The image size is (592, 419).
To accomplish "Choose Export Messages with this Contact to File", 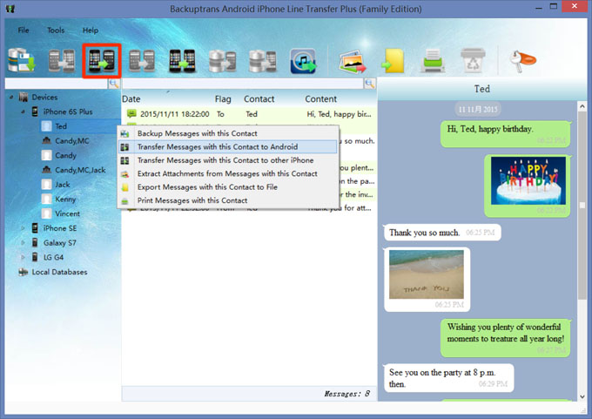I will [228, 187].
